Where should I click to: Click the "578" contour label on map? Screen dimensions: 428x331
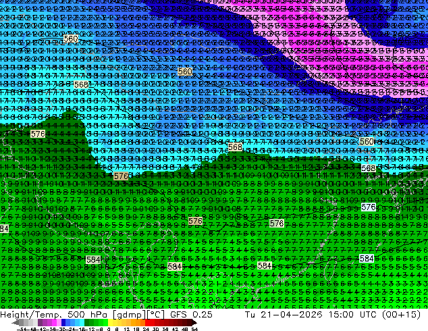[x=277, y=223]
